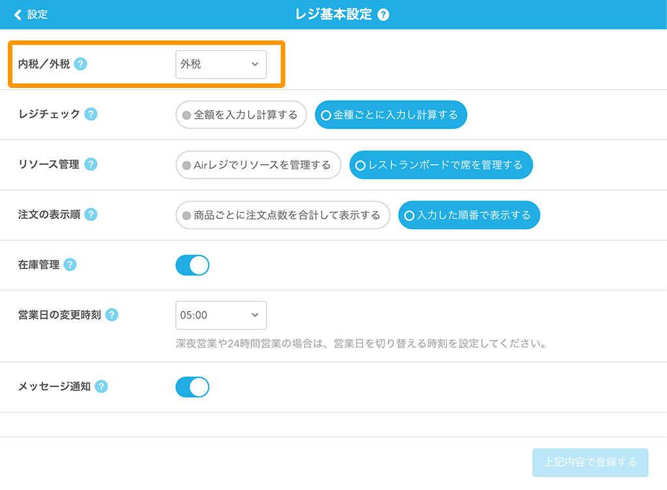Open the 05:00 business day time dropdown
Image resolution: width=667 pixels, height=490 pixels.
coord(221,315)
